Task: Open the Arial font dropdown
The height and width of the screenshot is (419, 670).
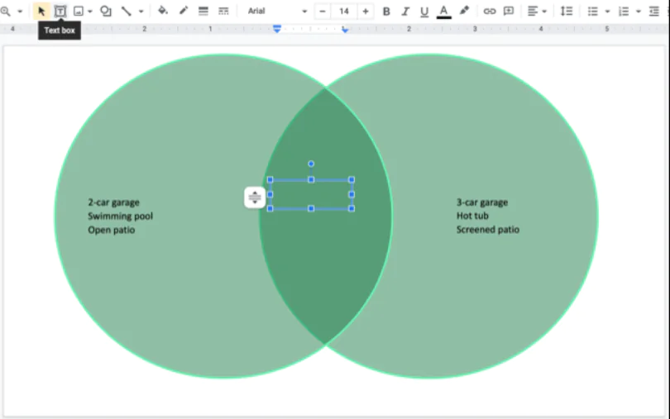Action: pos(277,11)
